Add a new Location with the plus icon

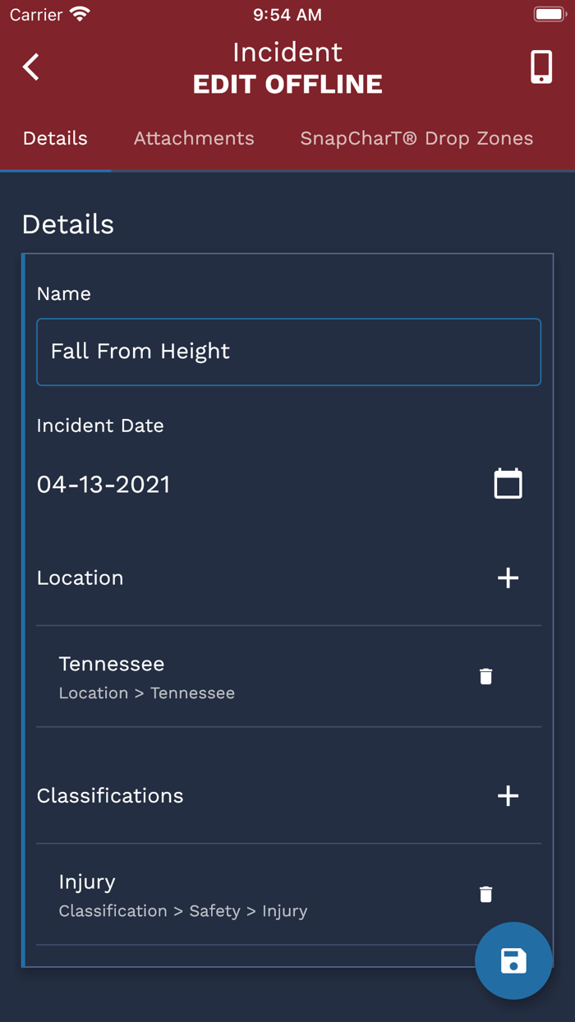[508, 578]
